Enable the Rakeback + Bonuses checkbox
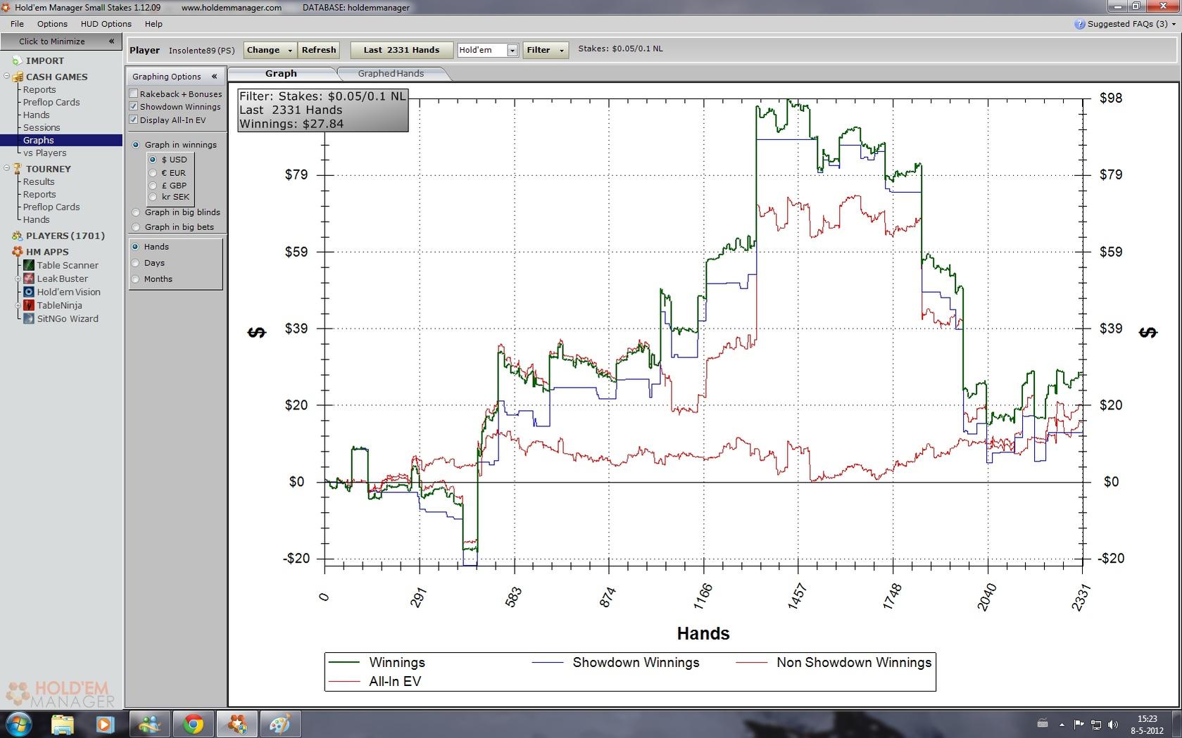 134,94
